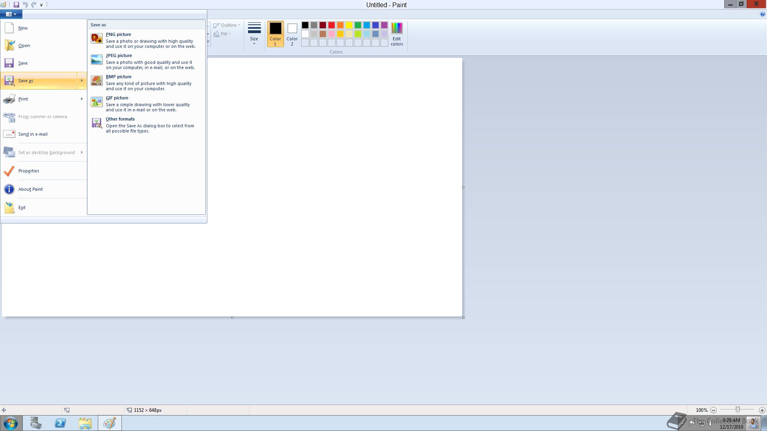Pick the green color swatch
This screenshot has width=767, height=431.
click(x=358, y=25)
